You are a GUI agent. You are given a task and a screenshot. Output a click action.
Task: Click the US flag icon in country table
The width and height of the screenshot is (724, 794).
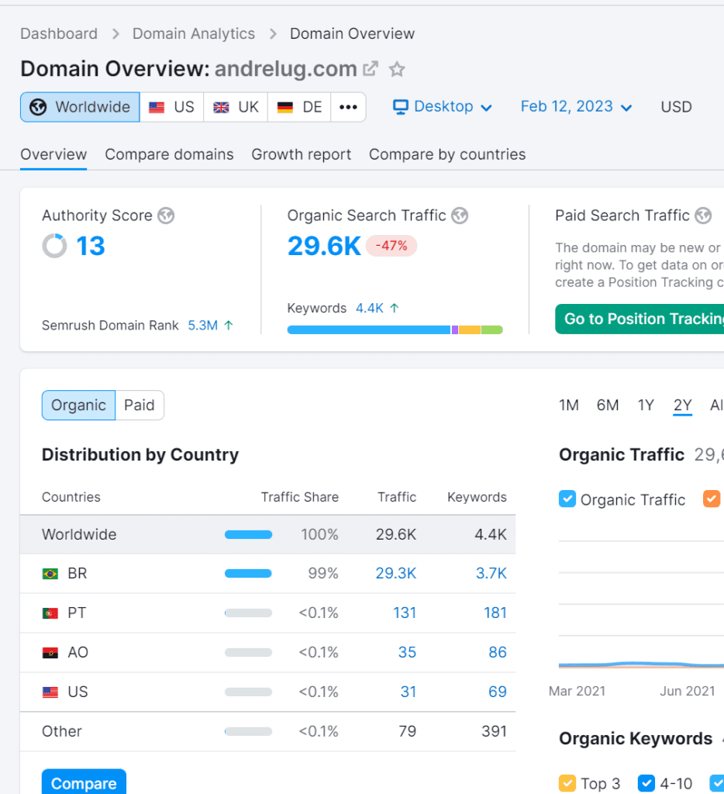(x=50, y=692)
